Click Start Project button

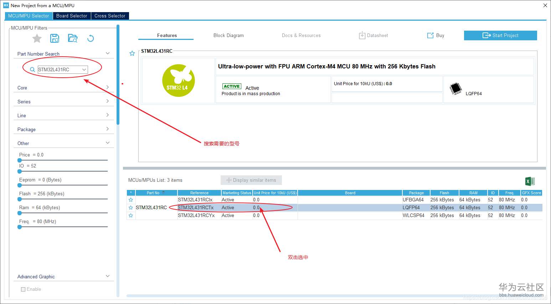coord(500,35)
